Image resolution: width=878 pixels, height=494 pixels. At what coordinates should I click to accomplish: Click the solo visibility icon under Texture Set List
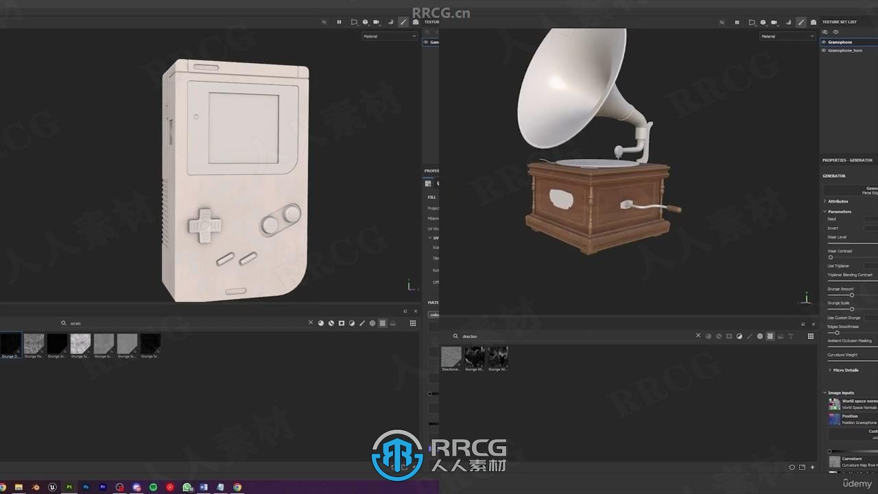pos(824,32)
